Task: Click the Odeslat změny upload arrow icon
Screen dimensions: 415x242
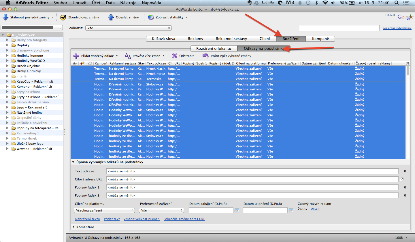Action: pos(111,17)
